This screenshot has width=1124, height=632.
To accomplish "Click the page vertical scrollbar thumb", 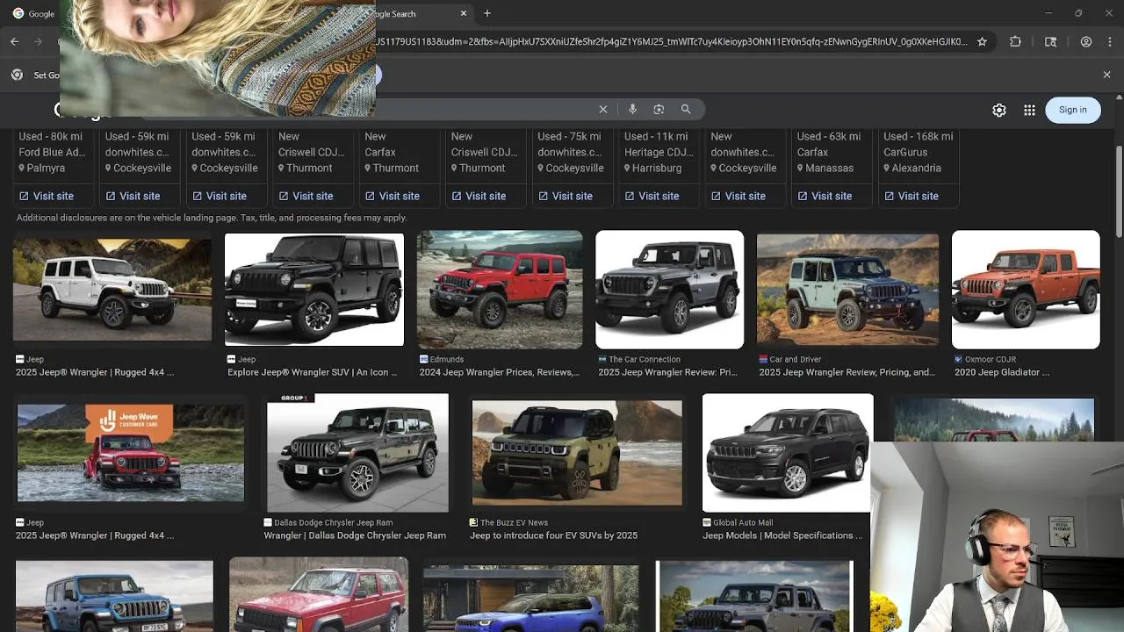I will coord(1119,190).
